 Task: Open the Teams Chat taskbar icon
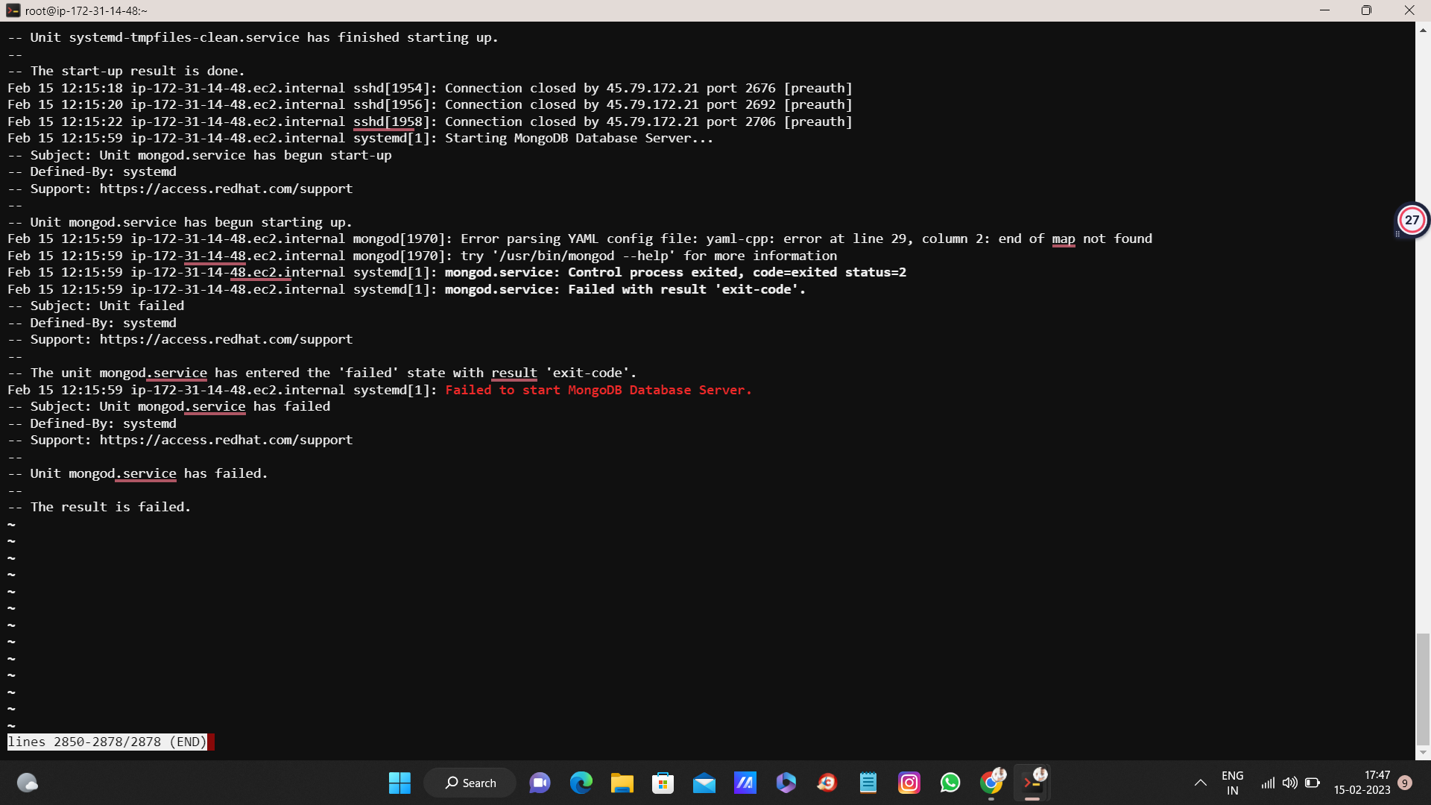pos(540,783)
